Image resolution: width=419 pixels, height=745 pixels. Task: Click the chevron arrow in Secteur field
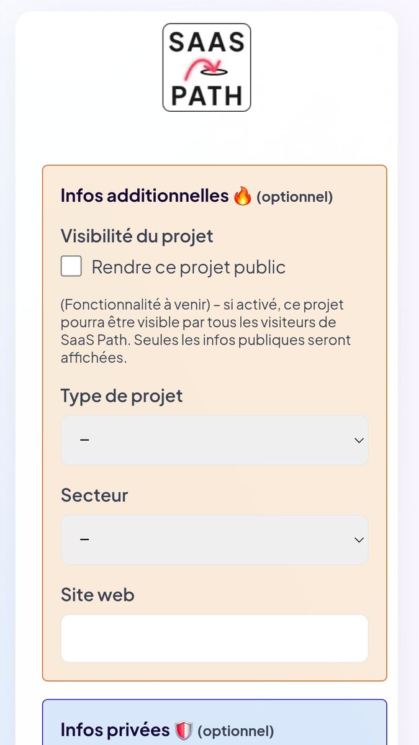[x=359, y=540]
